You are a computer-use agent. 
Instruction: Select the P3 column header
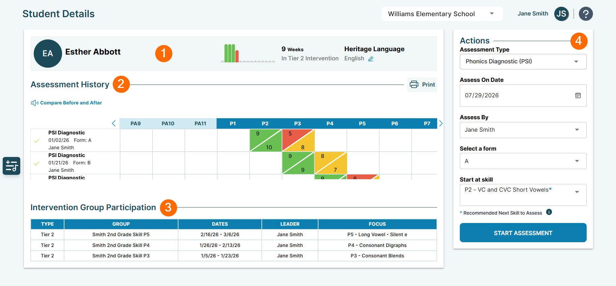tap(298, 124)
